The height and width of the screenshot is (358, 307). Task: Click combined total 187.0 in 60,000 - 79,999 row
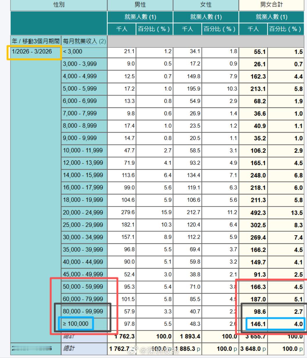[258, 299]
